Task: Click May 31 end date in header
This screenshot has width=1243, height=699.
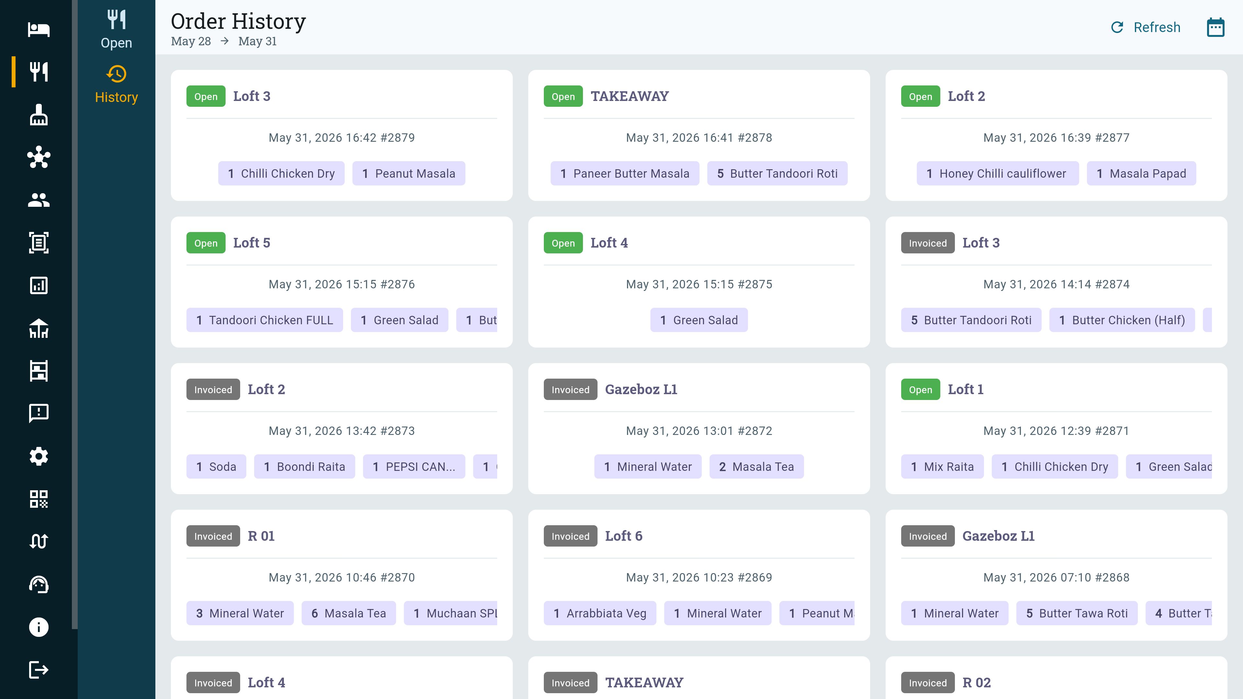Action: pyautogui.click(x=257, y=41)
